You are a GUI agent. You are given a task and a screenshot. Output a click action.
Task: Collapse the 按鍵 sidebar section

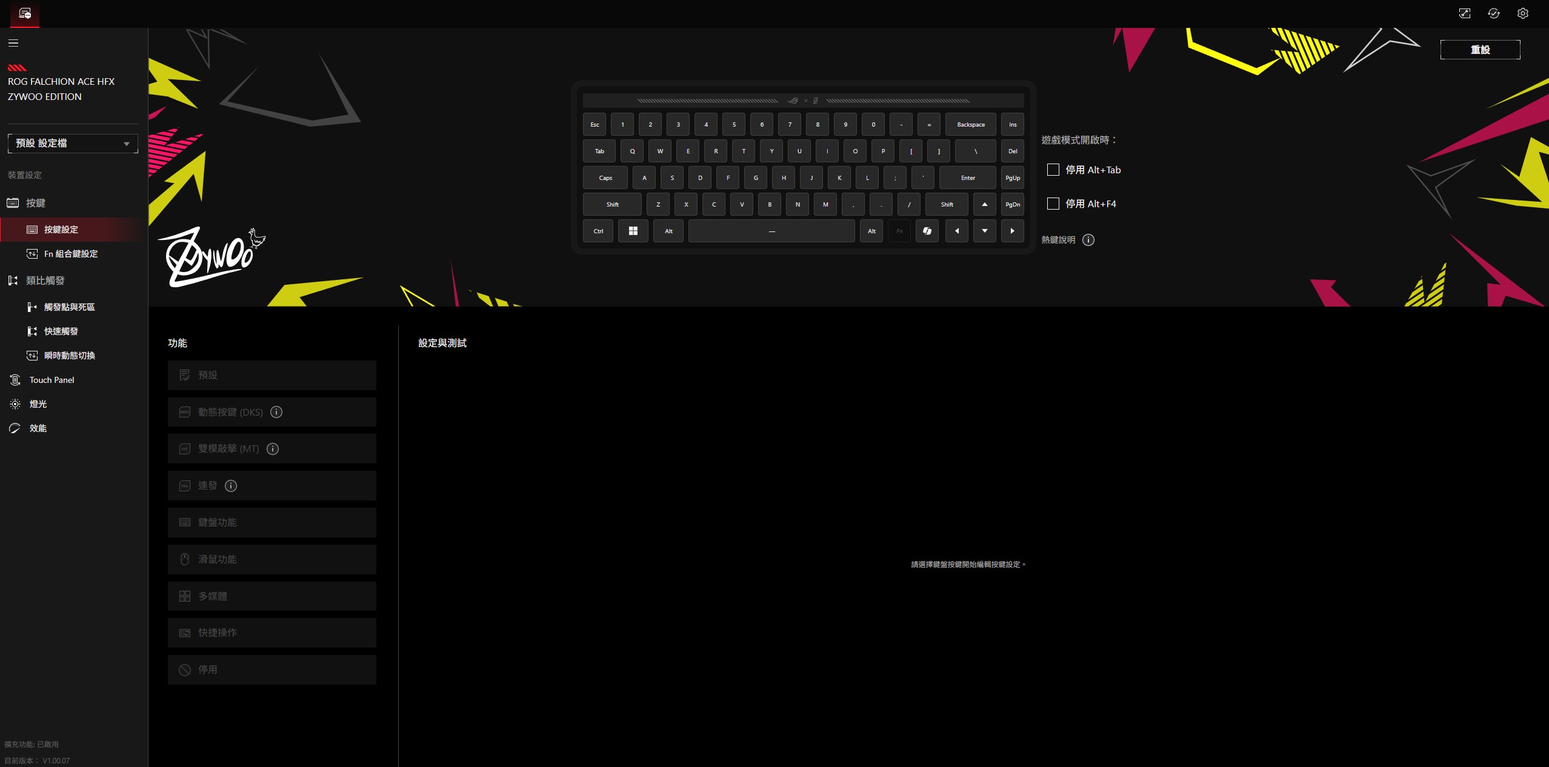click(35, 203)
